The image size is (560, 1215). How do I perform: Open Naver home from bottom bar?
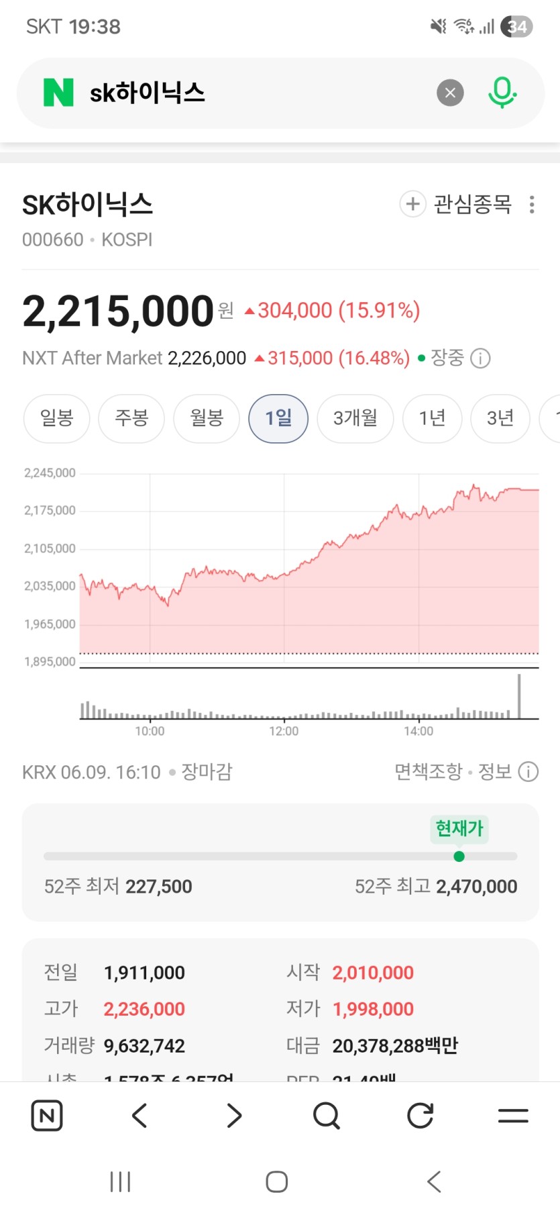[47, 1116]
